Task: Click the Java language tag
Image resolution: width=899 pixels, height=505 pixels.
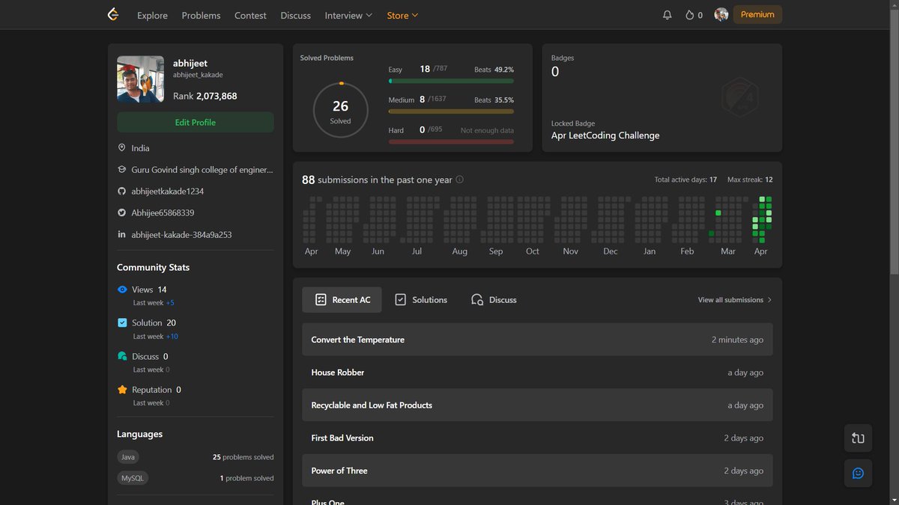Action: tap(128, 457)
